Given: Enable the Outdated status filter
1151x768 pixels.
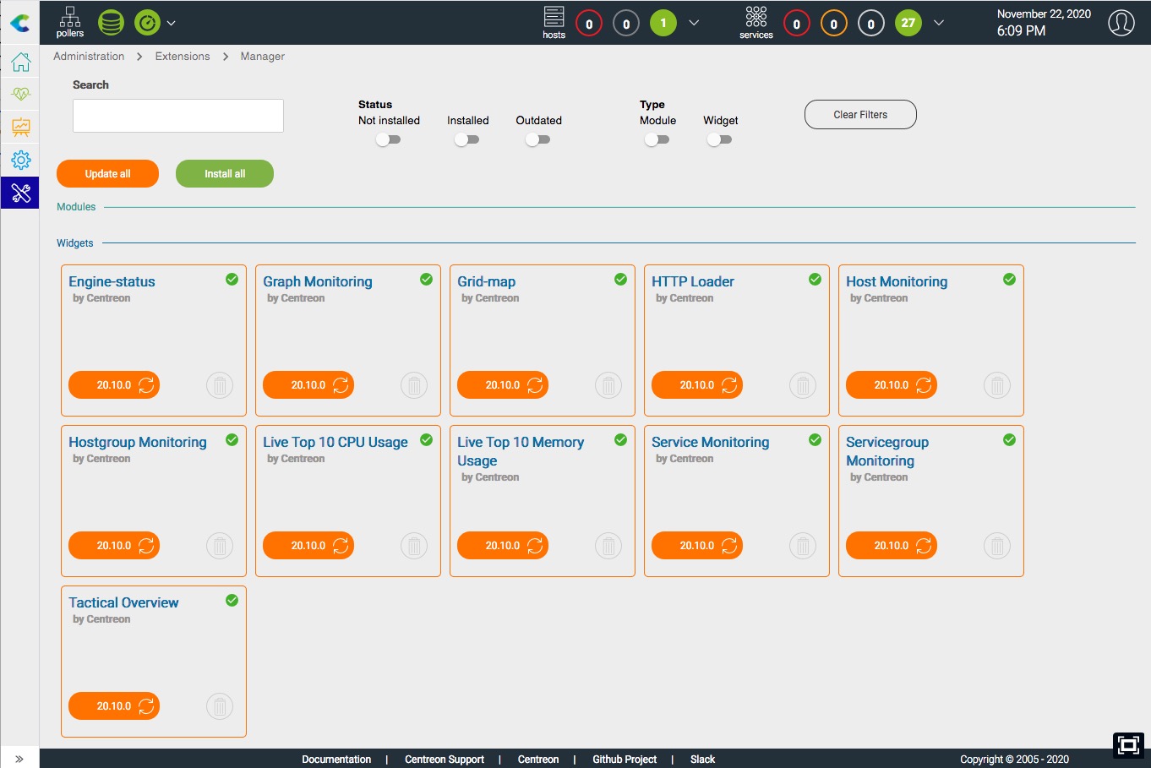Looking at the screenshot, I should pyautogui.click(x=537, y=139).
